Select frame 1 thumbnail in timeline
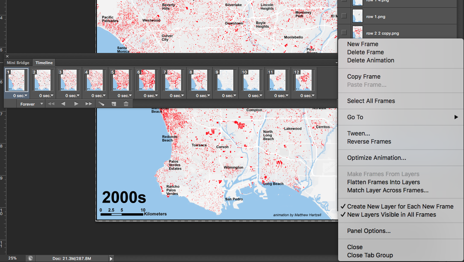Image resolution: width=464 pixels, height=262 pixels. 17,80
